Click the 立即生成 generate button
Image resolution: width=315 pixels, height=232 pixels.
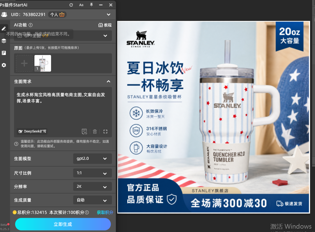(x=63, y=224)
